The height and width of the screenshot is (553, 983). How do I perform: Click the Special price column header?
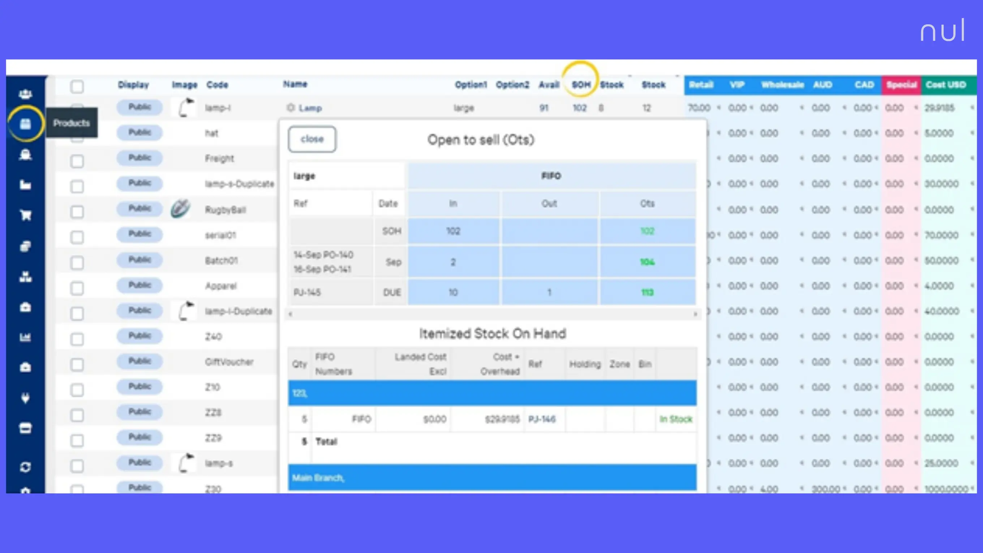[x=901, y=85]
